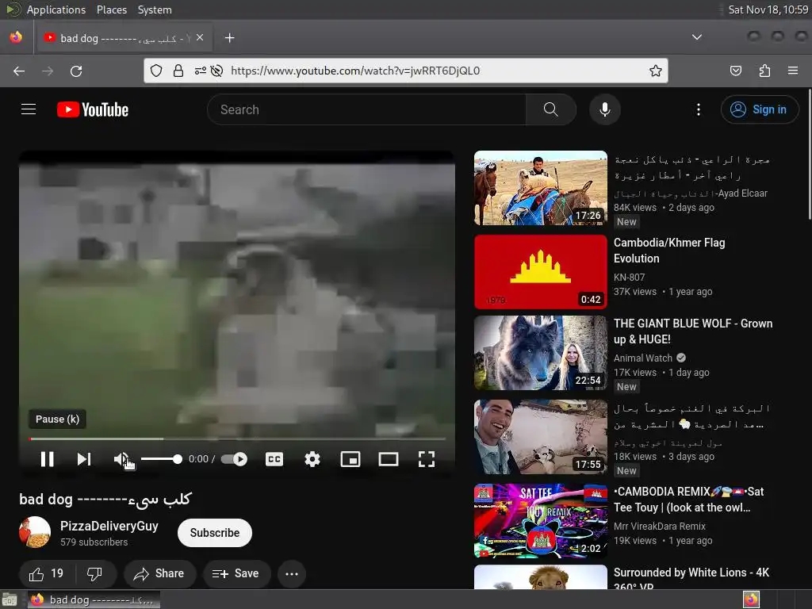The image size is (812, 609).
Task: Reload the current page
Action: [76, 71]
